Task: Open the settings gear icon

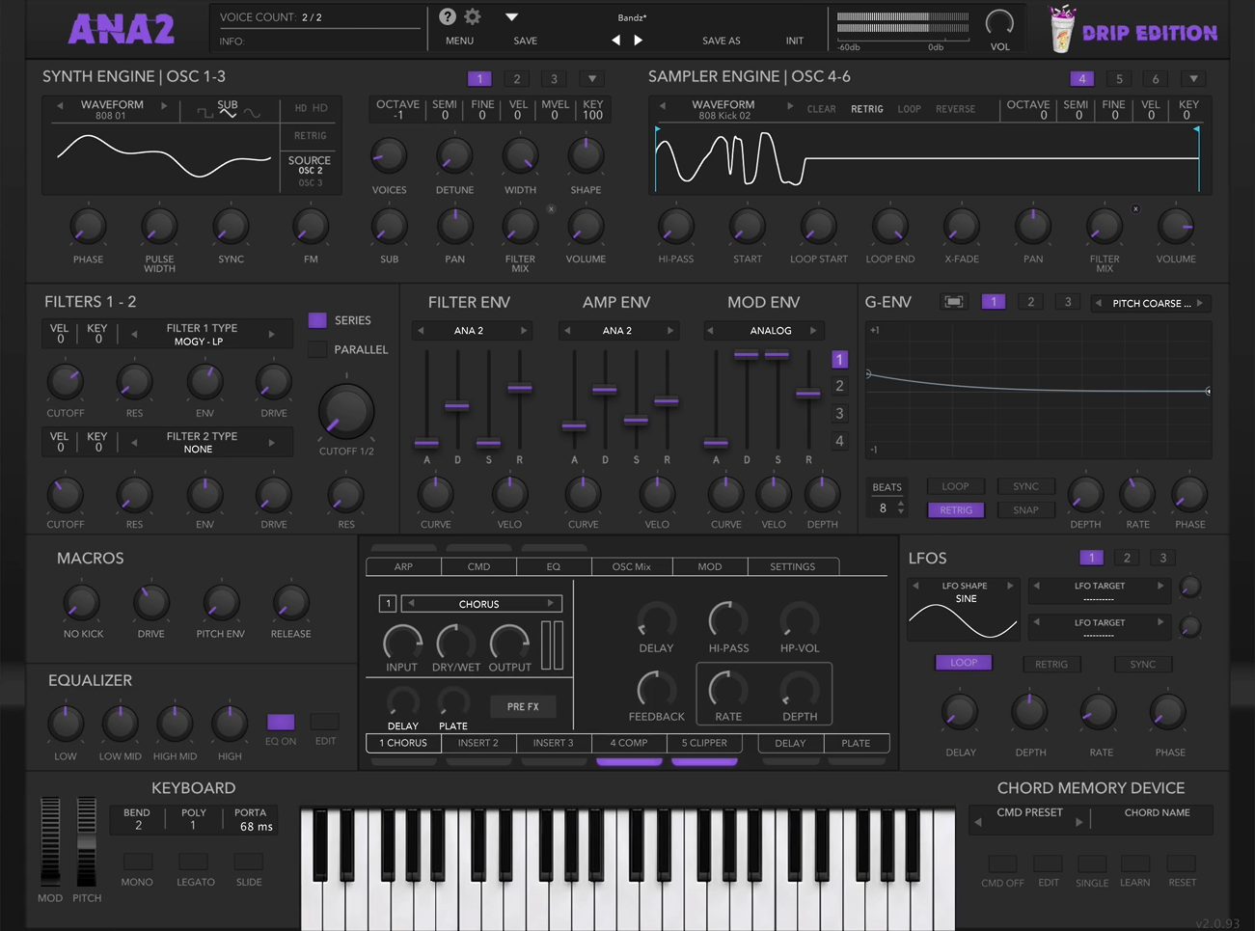Action: point(473,16)
